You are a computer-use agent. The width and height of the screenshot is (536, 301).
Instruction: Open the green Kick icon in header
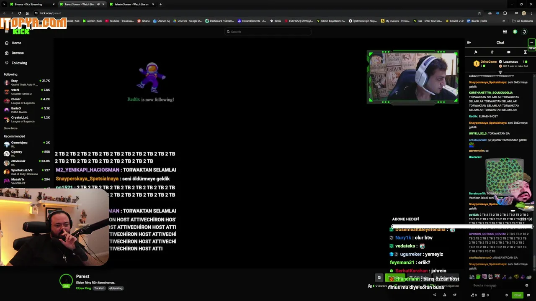(515, 32)
